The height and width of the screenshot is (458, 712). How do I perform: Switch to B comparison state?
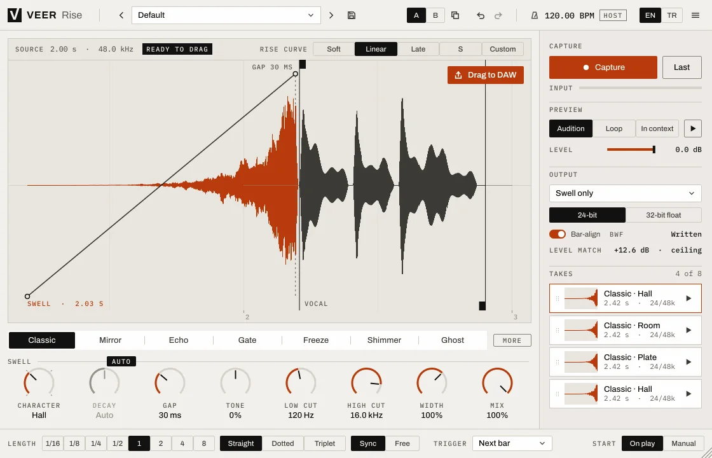[435, 15]
